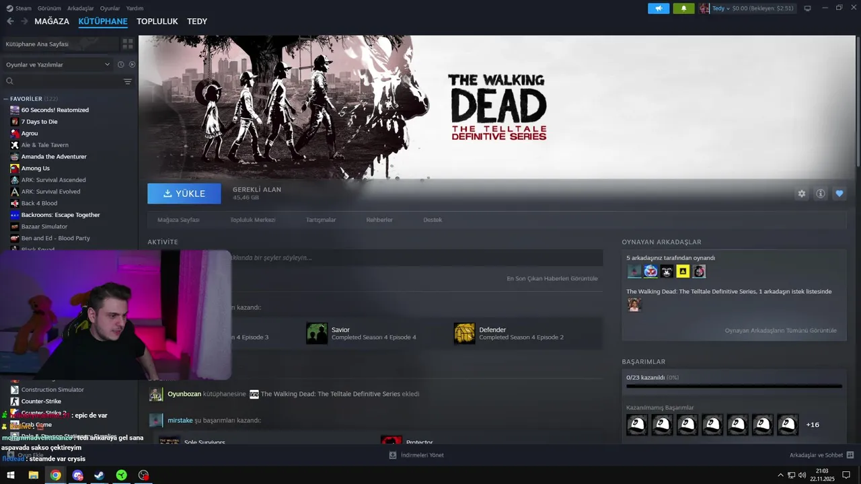This screenshot has width=861, height=484.
Task: Open game settings gear icon
Action: [802, 194]
